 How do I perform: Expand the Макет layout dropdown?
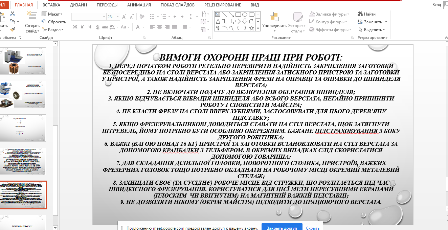52,14
